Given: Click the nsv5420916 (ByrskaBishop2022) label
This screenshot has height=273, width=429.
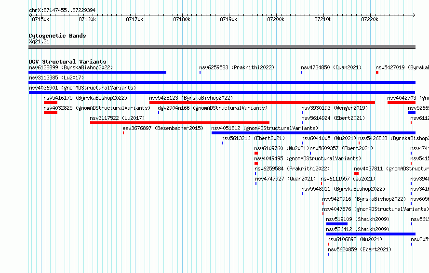Looking at the screenshot, I should (x=364, y=199).
